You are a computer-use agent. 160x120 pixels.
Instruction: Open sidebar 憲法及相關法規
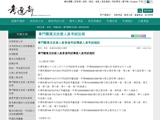17,59
